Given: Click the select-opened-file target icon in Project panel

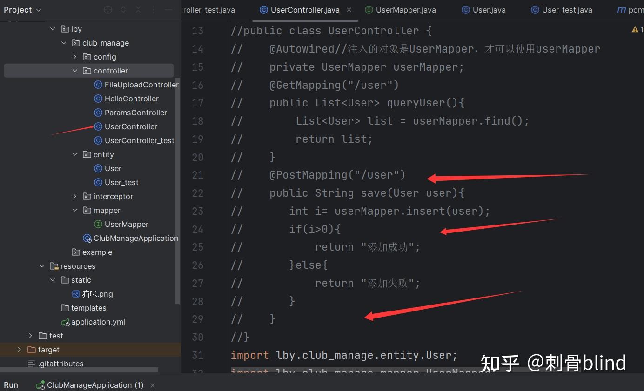Looking at the screenshot, I should 107,9.
